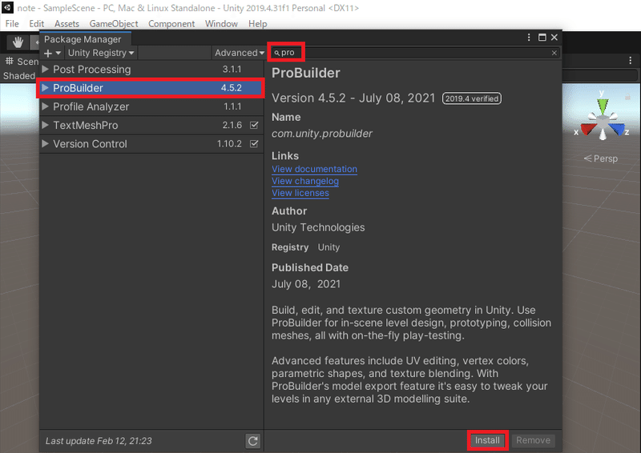
Task: Clear the package search with the x icon
Action: [x=554, y=53]
